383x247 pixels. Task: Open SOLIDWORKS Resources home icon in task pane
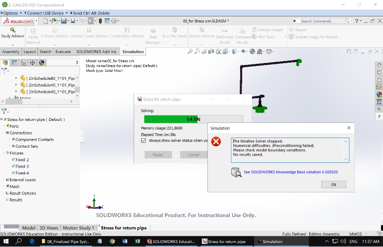click(379, 65)
